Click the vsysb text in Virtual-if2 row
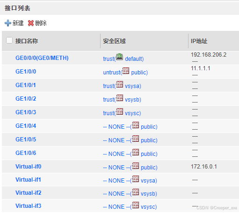 point(148,194)
